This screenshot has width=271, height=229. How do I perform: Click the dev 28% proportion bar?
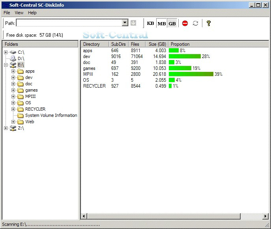185,56
